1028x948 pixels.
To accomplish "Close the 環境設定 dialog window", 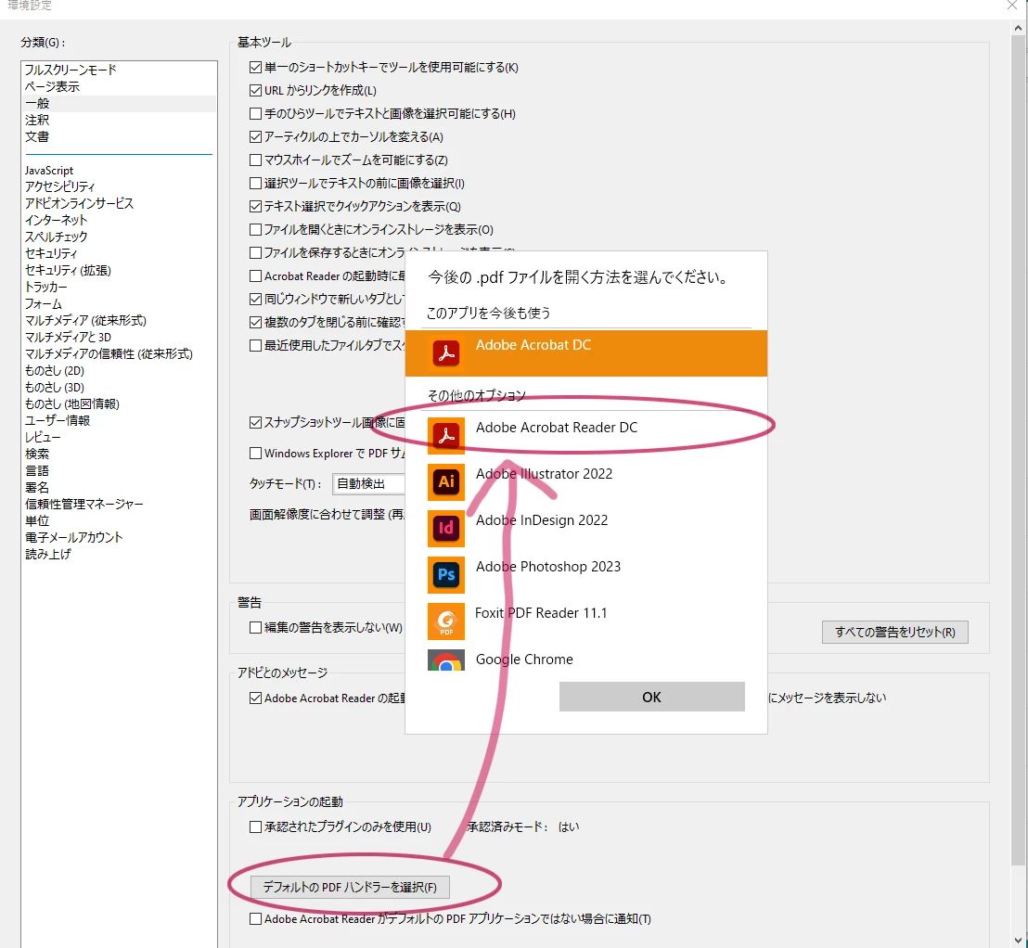I will point(1013,6).
